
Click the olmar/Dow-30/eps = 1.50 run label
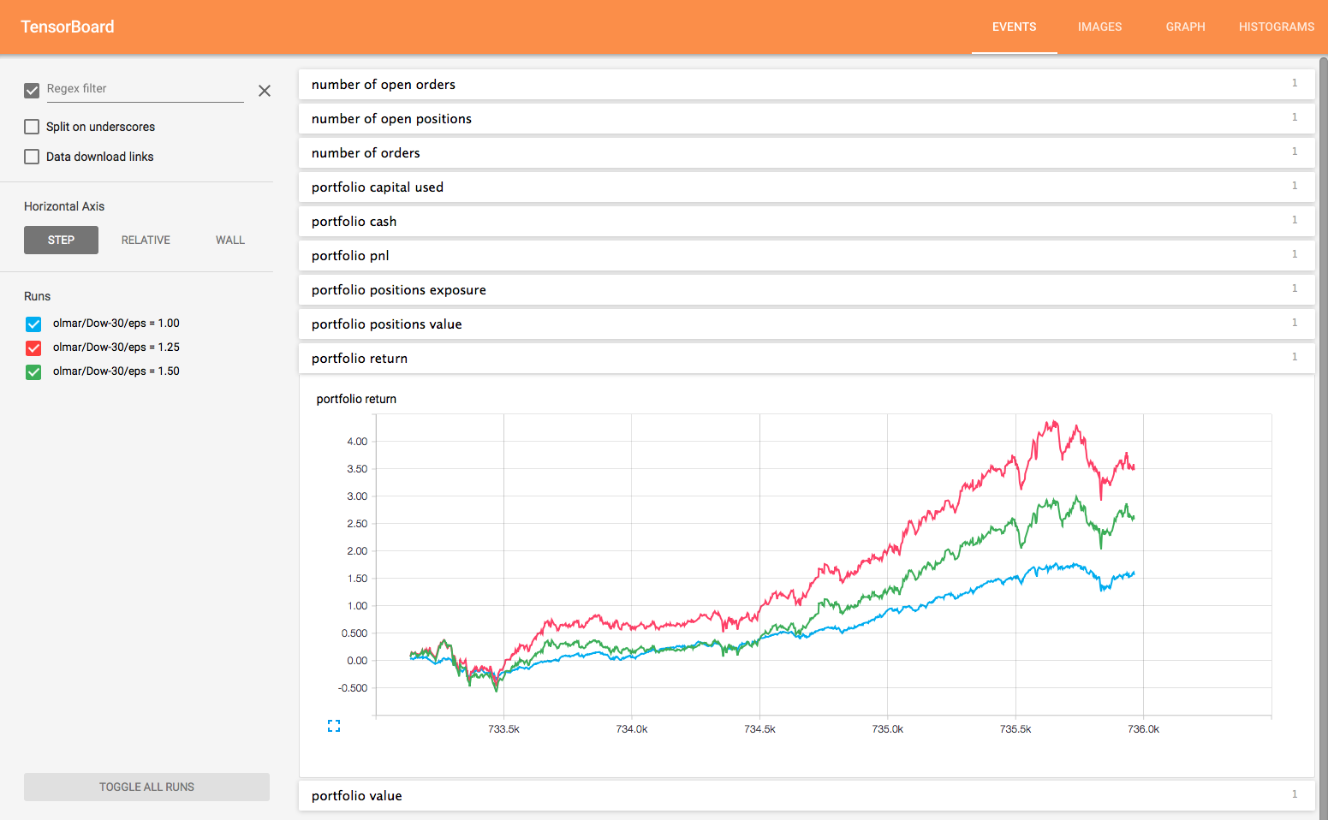(x=116, y=371)
